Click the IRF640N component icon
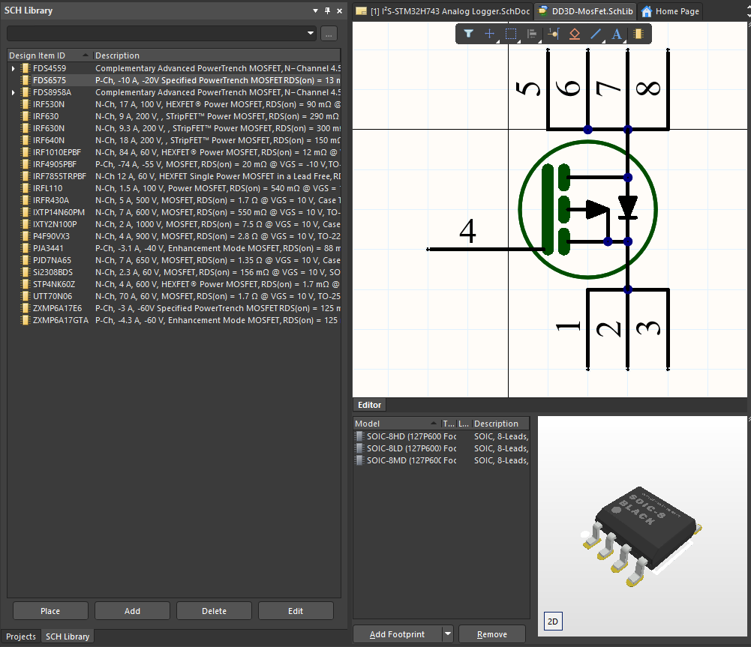 point(26,140)
